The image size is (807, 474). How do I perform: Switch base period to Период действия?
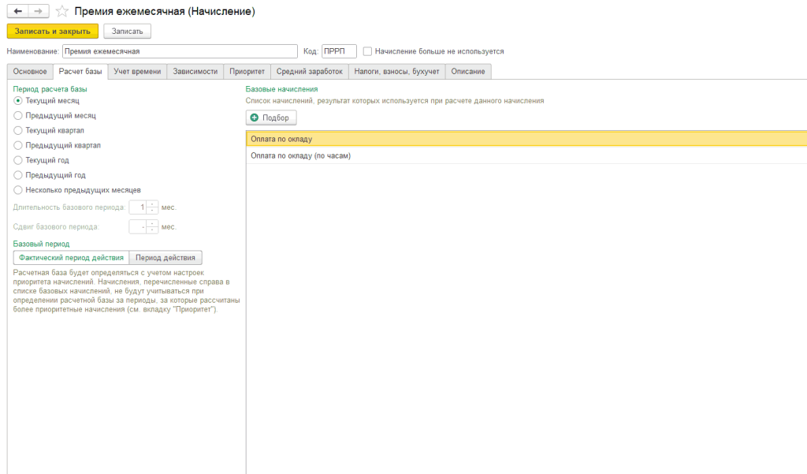click(165, 258)
